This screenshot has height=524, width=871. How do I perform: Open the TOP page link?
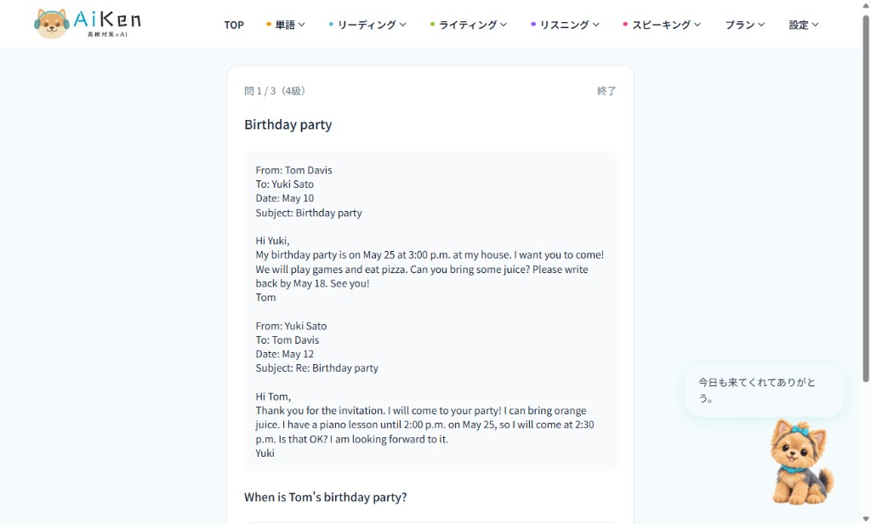[x=234, y=25]
